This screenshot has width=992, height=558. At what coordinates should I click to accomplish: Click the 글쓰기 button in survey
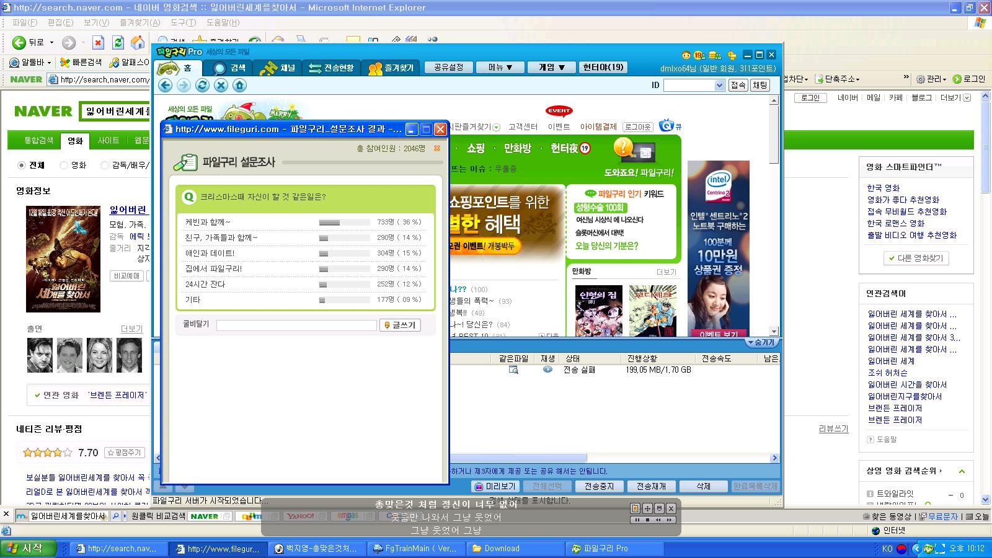pyautogui.click(x=400, y=325)
